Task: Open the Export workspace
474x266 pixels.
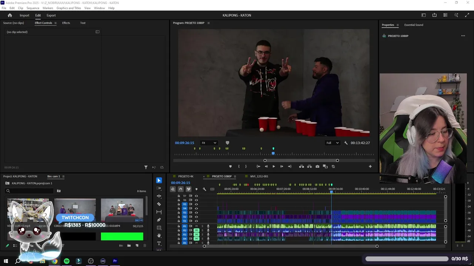Action: 51,15
